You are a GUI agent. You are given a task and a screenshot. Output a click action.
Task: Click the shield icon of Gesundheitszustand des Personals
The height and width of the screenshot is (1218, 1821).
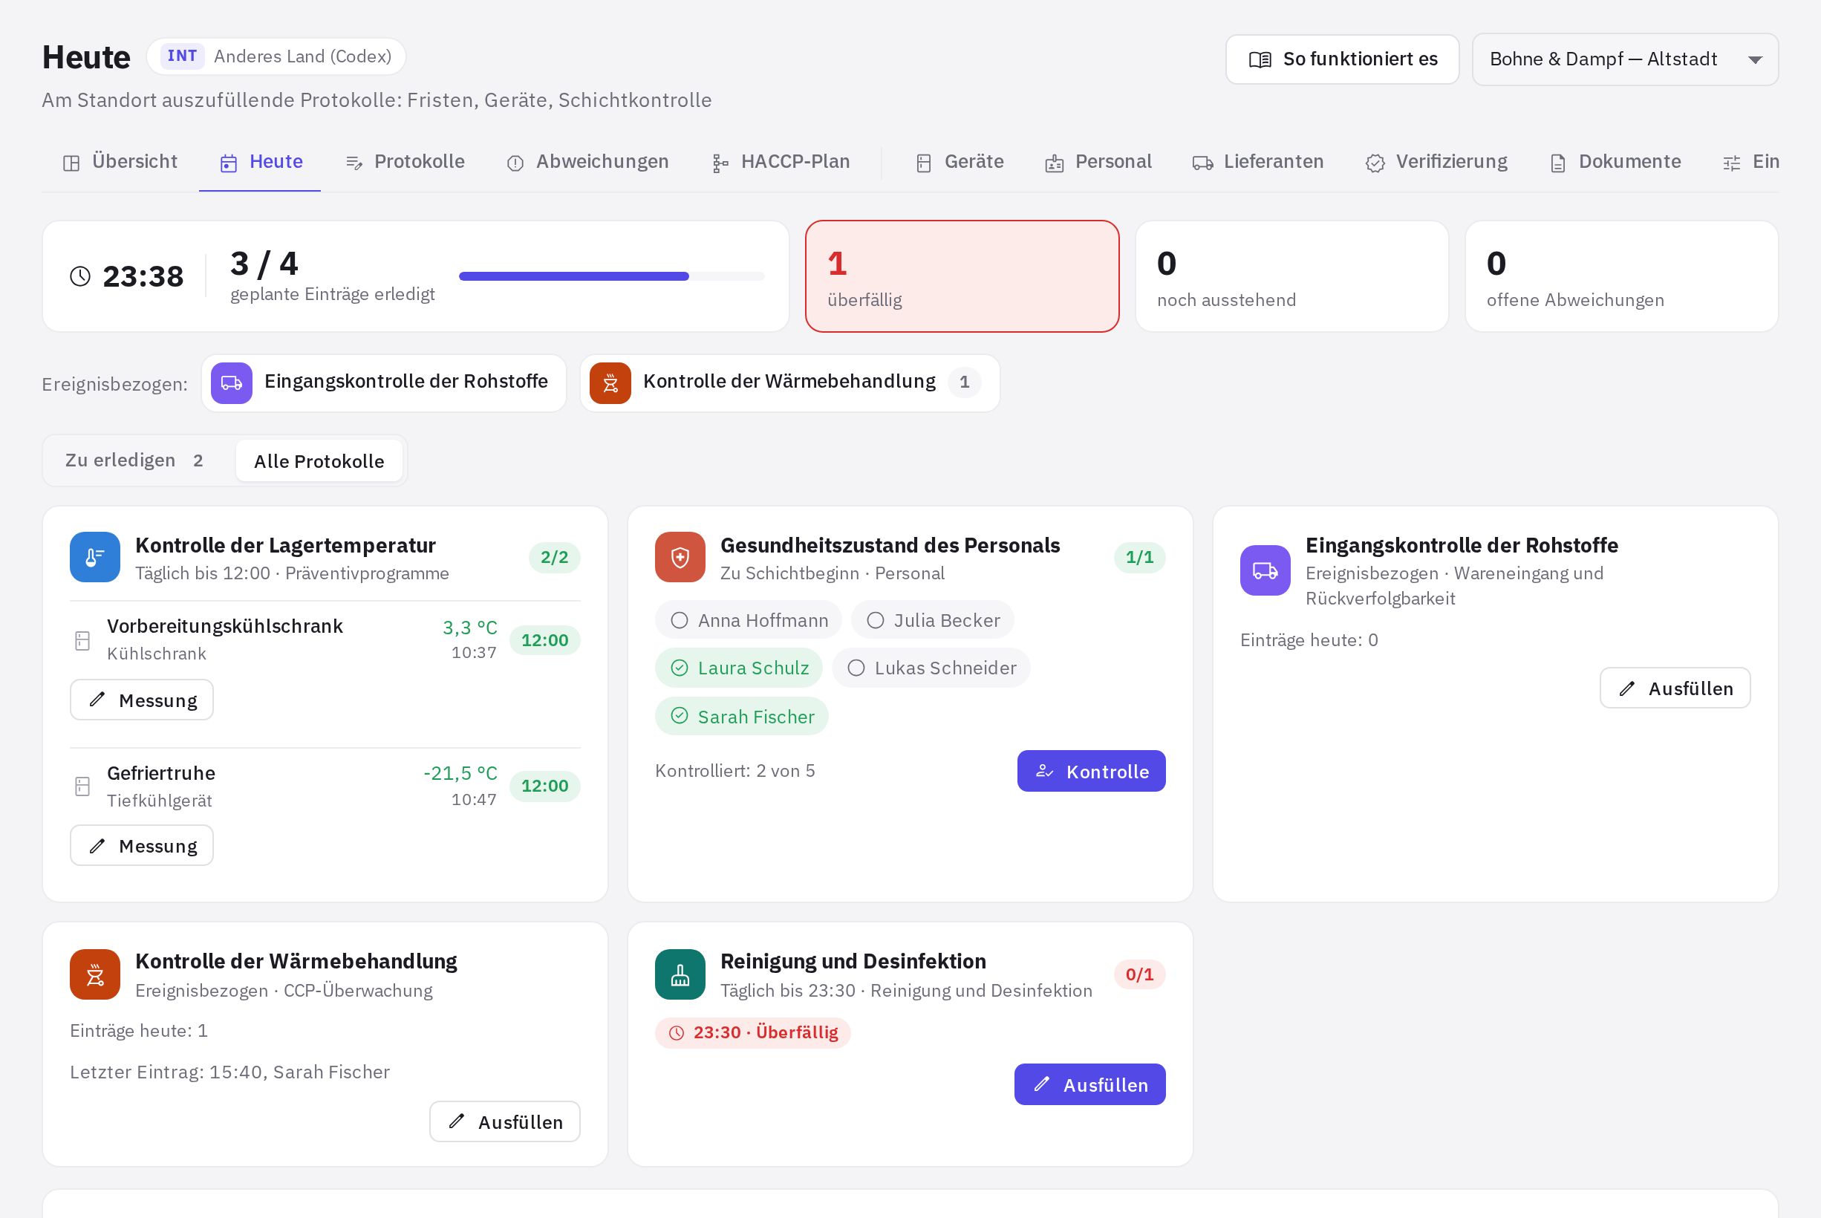(680, 557)
